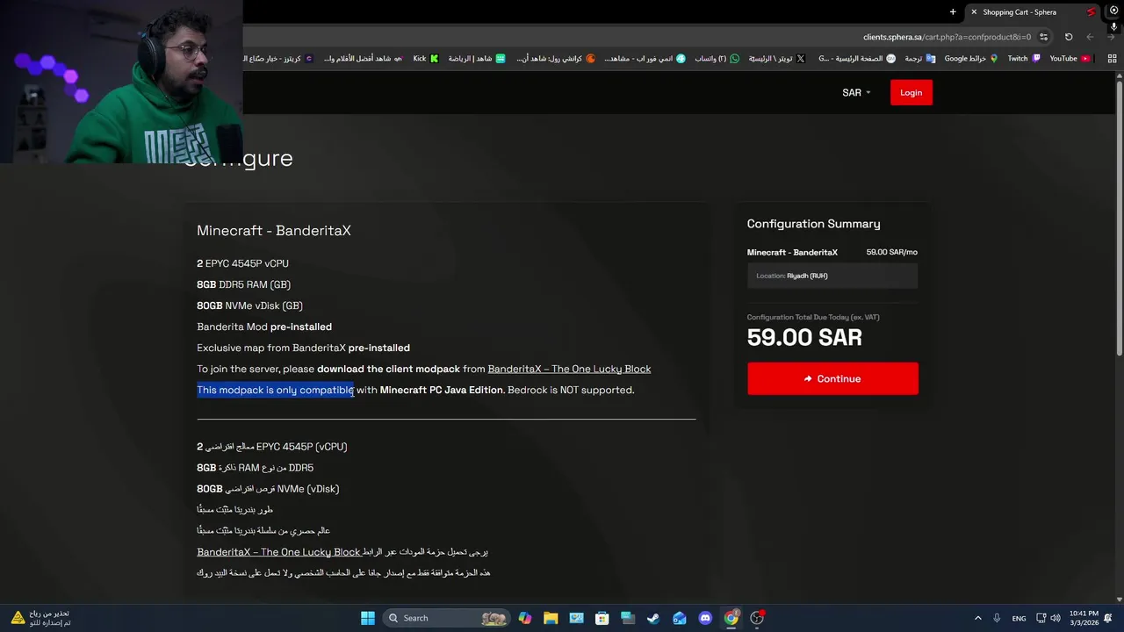
Task: Show hidden system tray icons
Action: click(x=978, y=618)
